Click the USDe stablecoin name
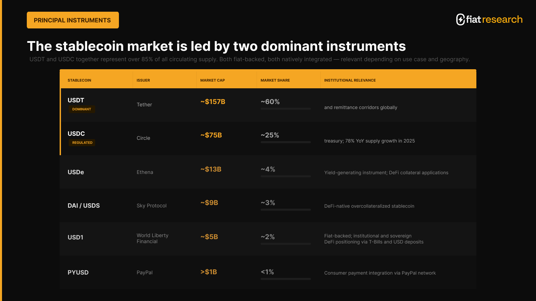Image resolution: width=536 pixels, height=301 pixels. (76, 172)
